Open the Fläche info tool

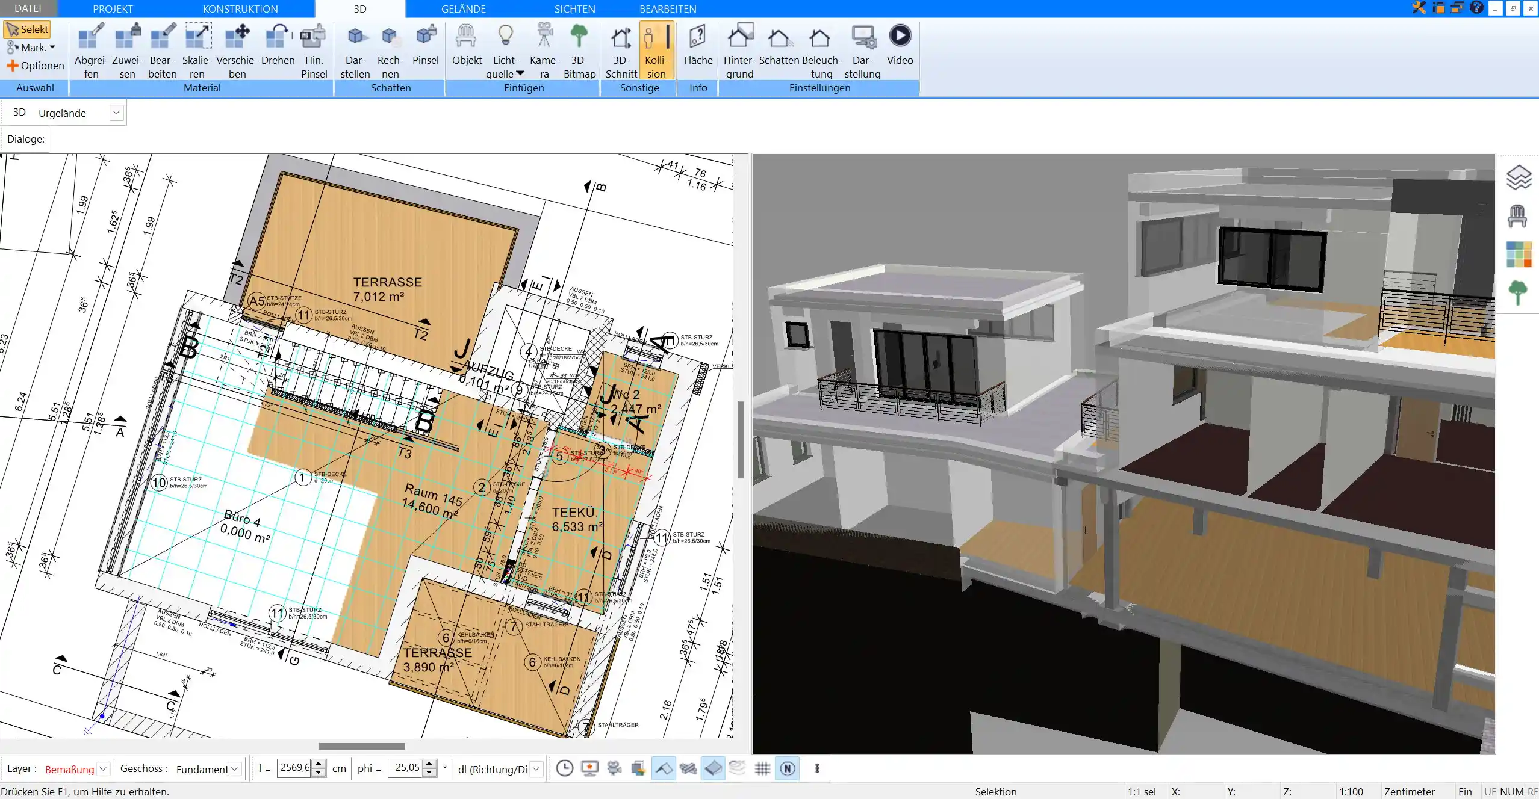point(698,45)
